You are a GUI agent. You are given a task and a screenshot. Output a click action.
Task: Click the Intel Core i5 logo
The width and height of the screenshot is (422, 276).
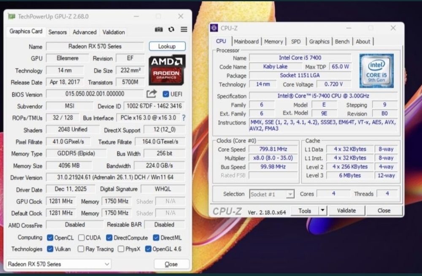pyautogui.click(x=376, y=71)
